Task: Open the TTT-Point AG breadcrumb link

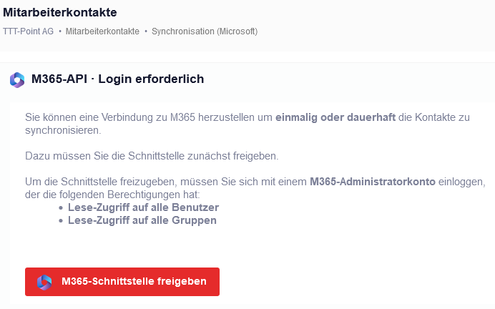Action: 28,31
